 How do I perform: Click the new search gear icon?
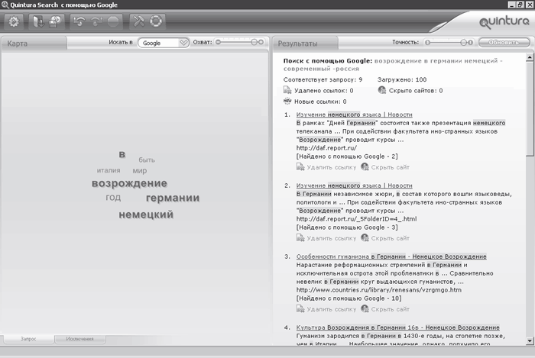click(x=13, y=22)
